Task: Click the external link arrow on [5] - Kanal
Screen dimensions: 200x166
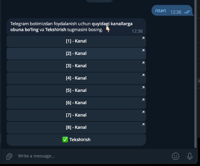Action: (x=143, y=87)
